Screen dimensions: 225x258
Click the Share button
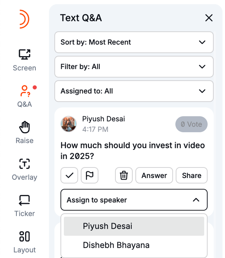[192, 175]
